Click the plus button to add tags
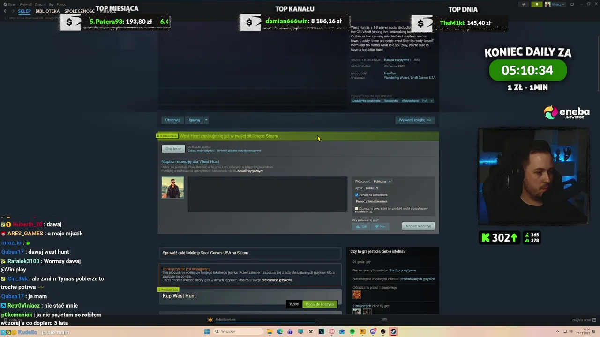The image size is (600, 337). [432, 101]
